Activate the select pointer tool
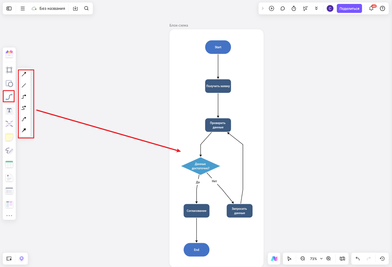This screenshot has width=392, height=267. click(289, 259)
